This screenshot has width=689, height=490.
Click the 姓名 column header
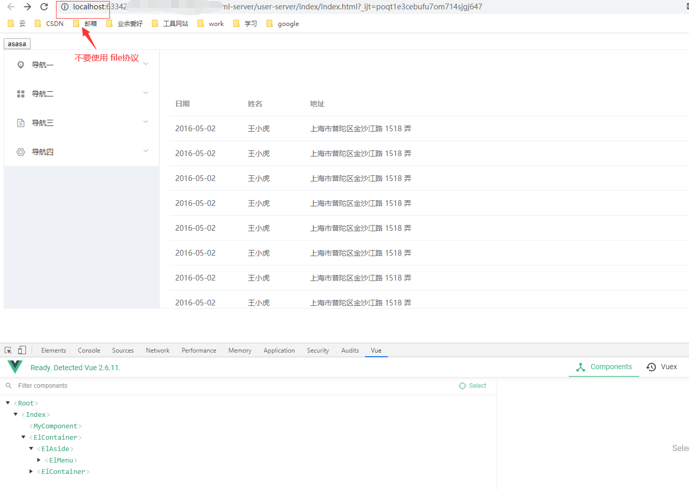click(x=255, y=104)
